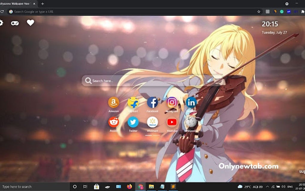The image size is (305, 191).
Task: Click the orange extension icon
Action: [275, 12]
